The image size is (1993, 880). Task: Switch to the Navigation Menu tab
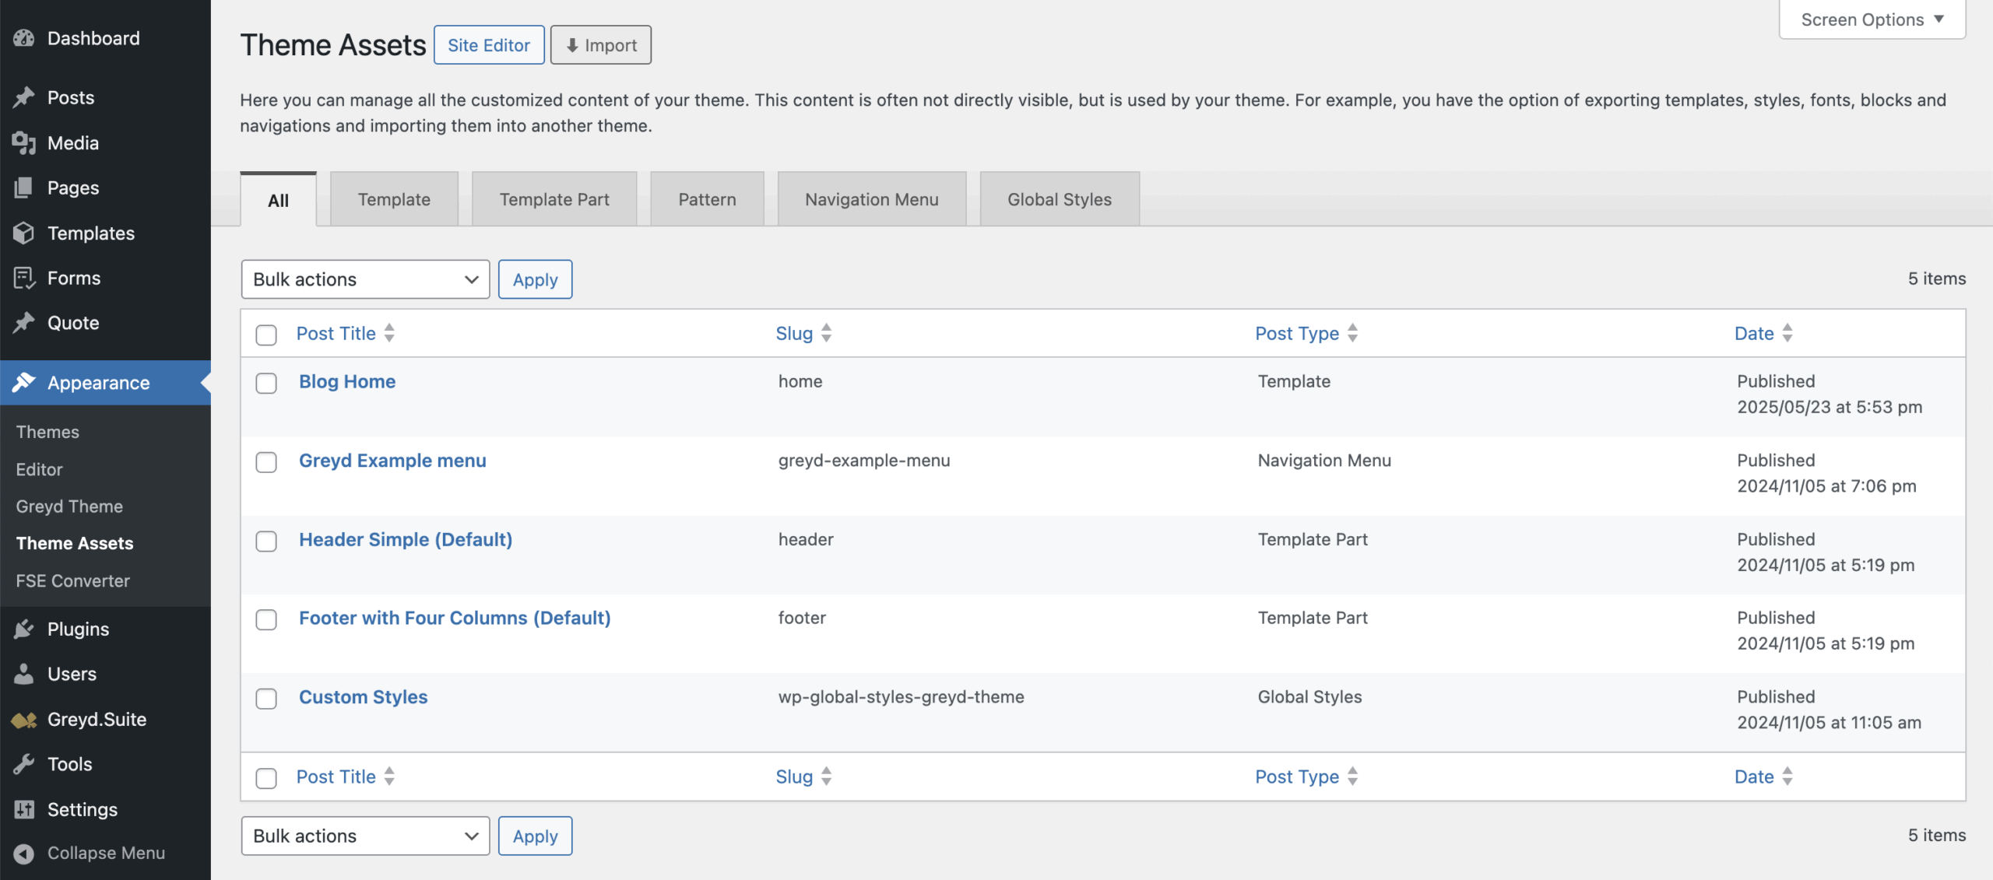(872, 199)
